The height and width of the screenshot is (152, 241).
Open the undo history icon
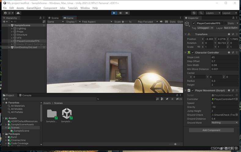point(194,13)
